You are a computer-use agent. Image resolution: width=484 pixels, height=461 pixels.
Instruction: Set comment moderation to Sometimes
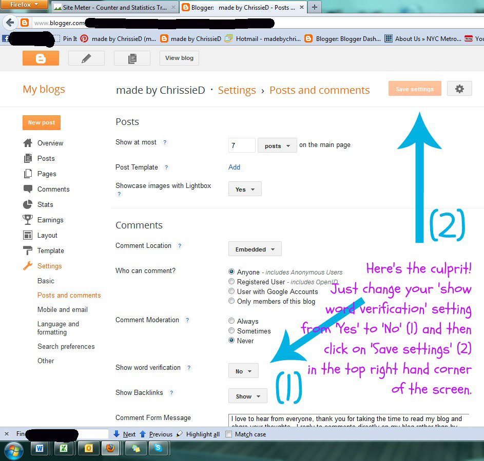[x=231, y=330]
